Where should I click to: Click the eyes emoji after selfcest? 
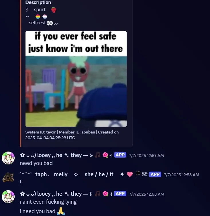[50, 23]
